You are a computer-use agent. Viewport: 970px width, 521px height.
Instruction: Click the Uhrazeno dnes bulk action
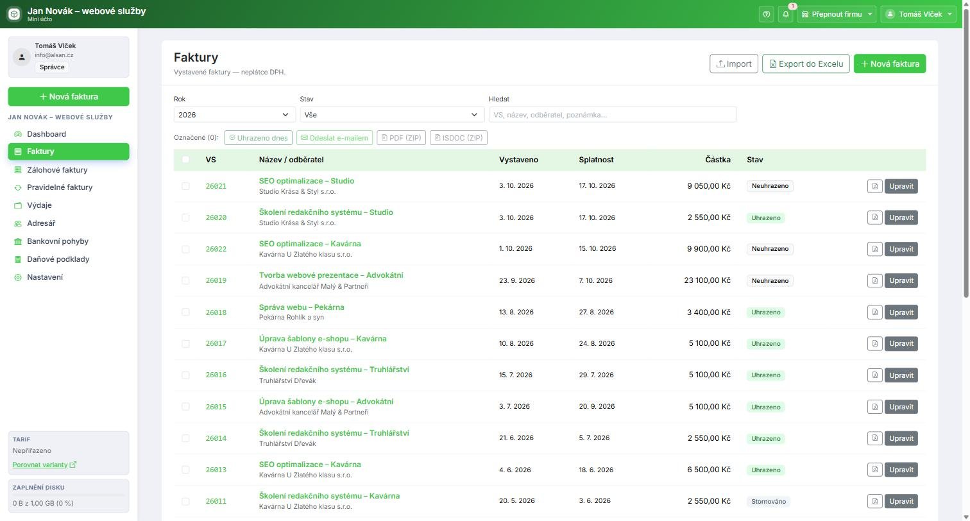tap(259, 138)
